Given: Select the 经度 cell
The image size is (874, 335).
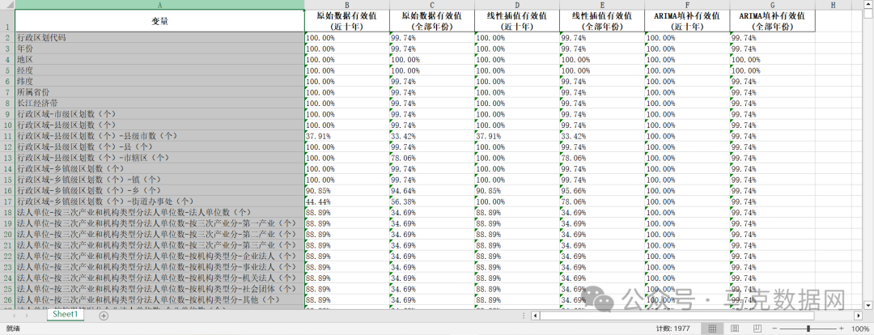Looking at the screenshot, I should (x=160, y=70).
